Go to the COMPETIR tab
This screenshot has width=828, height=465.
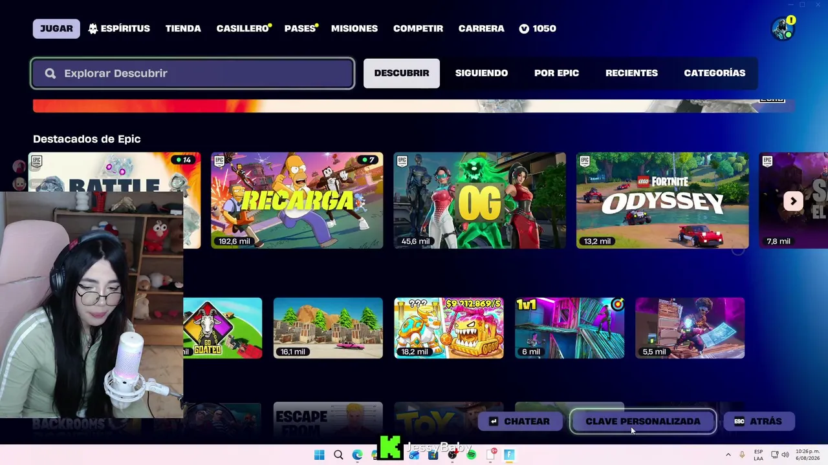coord(418,28)
